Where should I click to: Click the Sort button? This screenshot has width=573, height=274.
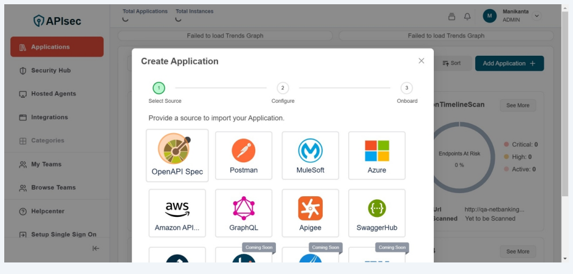[451, 63]
